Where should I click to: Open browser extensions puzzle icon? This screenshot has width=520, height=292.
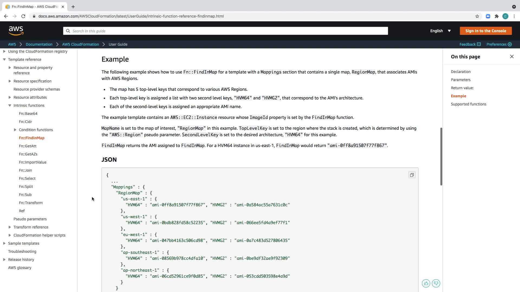click(496, 16)
